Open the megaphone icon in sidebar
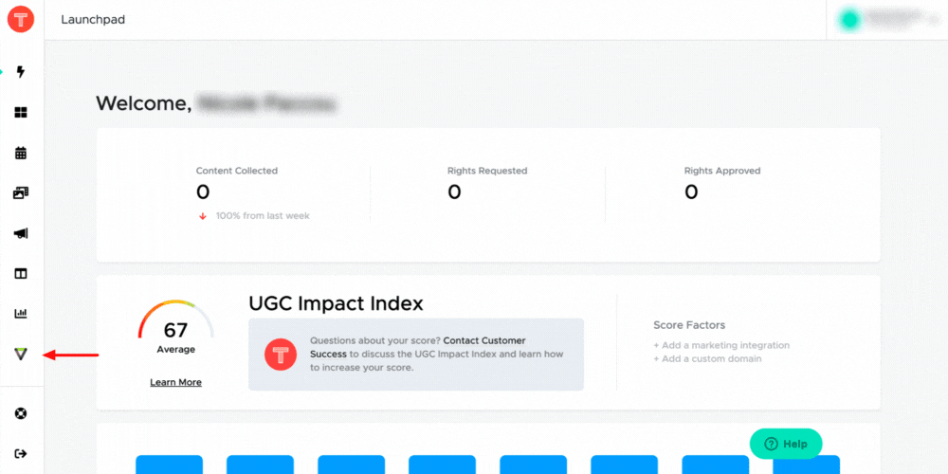 pyautogui.click(x=21, y=233)
